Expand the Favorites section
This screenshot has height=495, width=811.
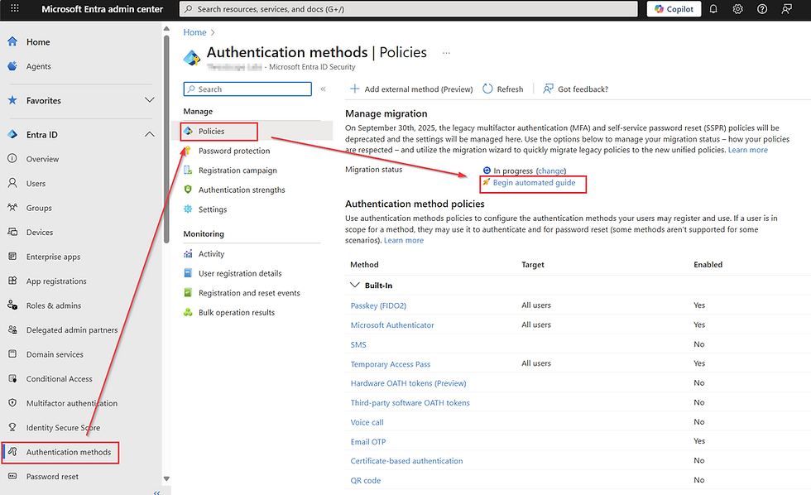(x=149, y=99)
